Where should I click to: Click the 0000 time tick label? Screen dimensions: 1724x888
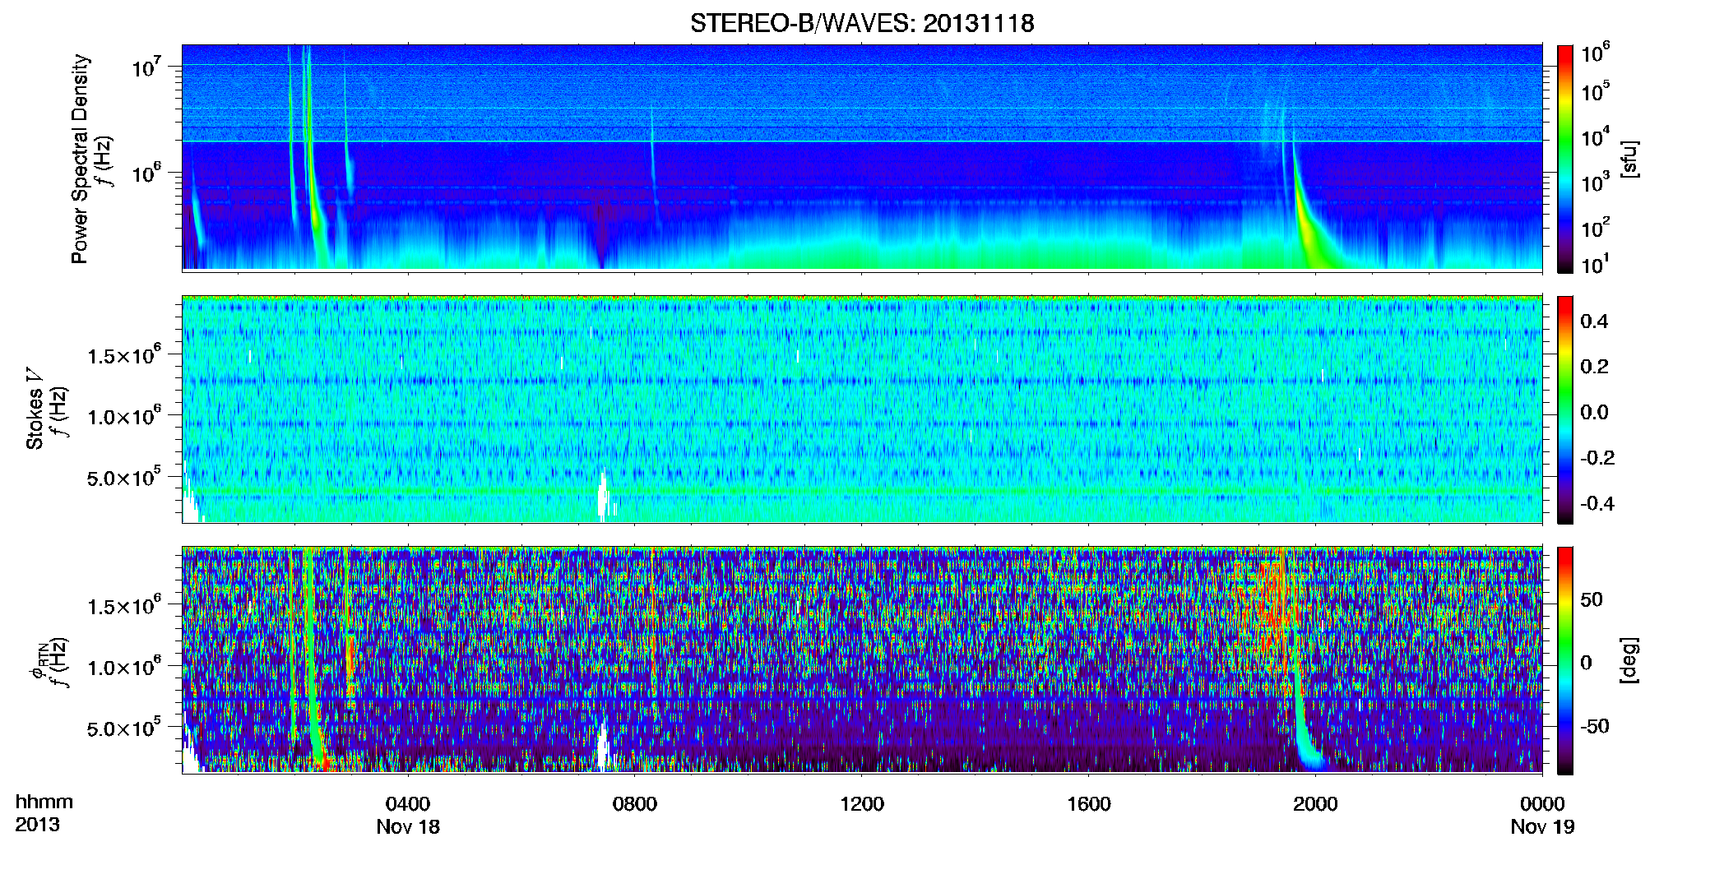[1542, 803]
